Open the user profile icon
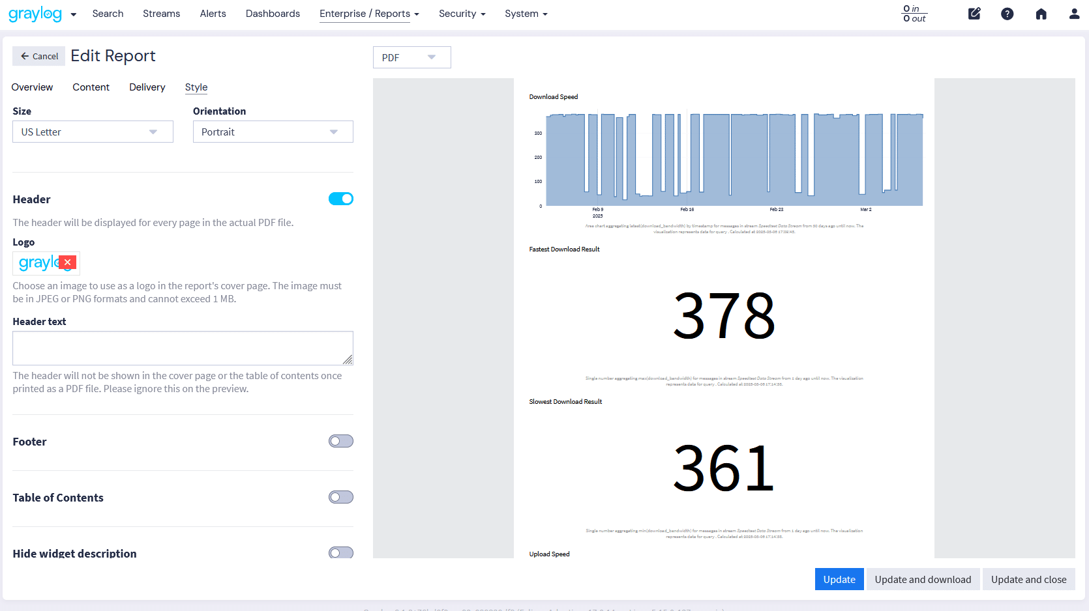Viewport: 1089px width, 611px height. coord(1073,13)
